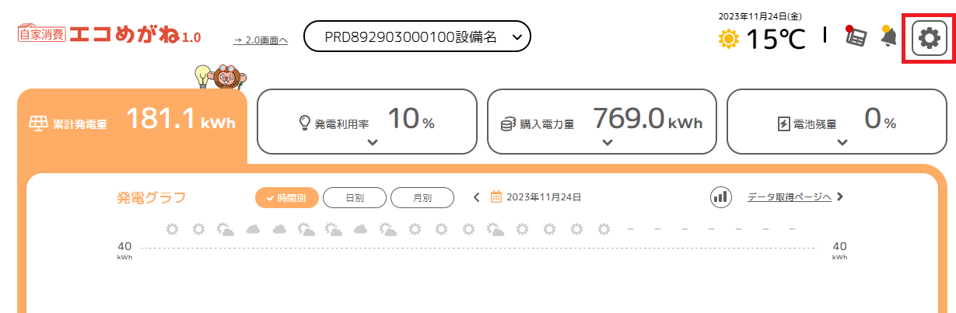Expand the 発電利用率 card chevron
The width and height of the screenshot is (956, 313).
(372, 142)
